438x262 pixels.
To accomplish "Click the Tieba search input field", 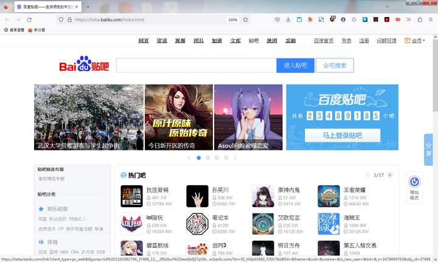I will point(196,65).
